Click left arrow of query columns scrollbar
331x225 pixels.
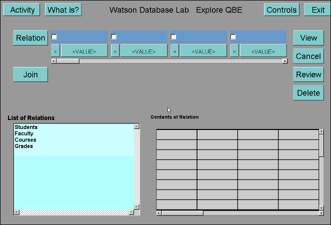[x=54, y=61]
